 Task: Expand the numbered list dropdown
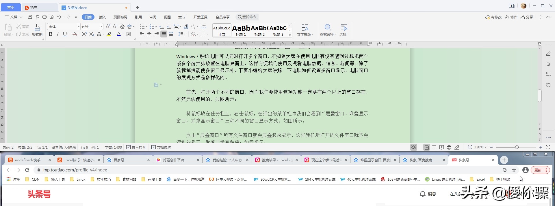pyautogui.click(x=156, y=27)
